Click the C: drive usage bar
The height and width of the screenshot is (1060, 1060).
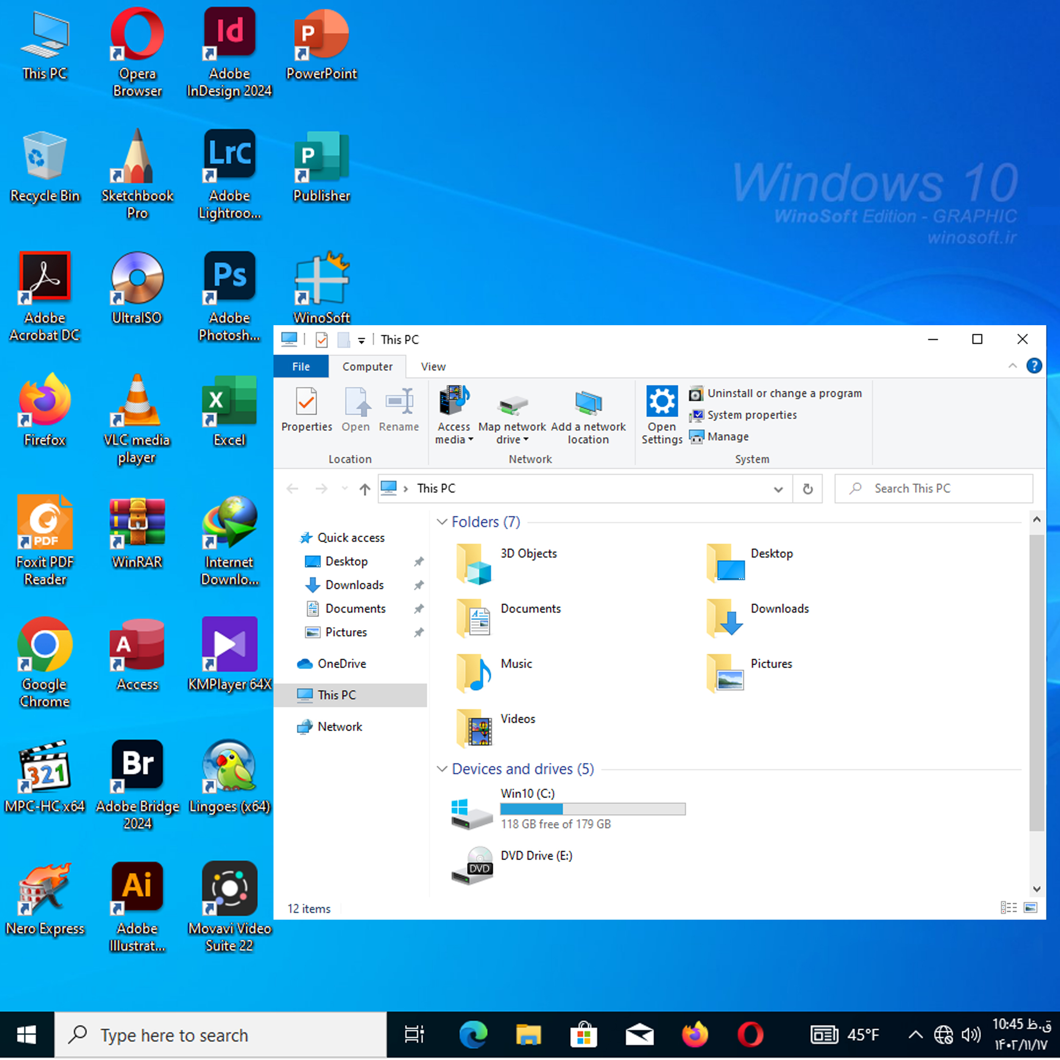coord(593,809)
